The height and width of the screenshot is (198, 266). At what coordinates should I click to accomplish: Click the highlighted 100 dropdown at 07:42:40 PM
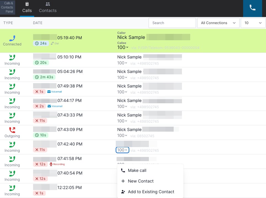(122, 150)
